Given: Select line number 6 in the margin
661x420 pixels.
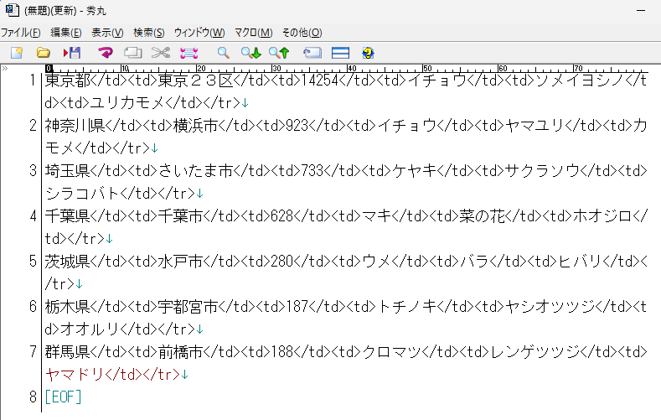Looking at the screenshot, I should (33, 306).
